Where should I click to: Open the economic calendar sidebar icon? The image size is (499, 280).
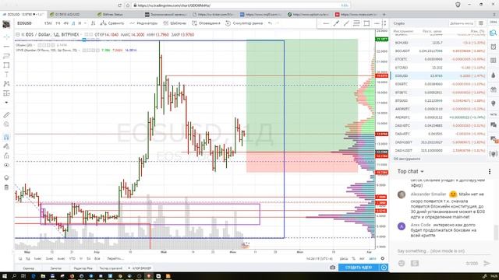click(493, 89)
